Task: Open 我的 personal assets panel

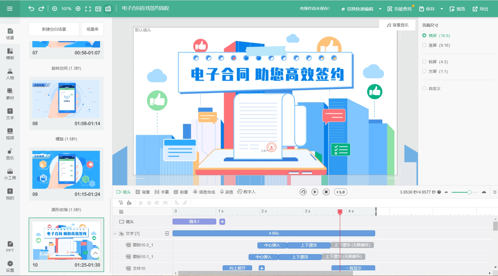Action: [10, 194]
